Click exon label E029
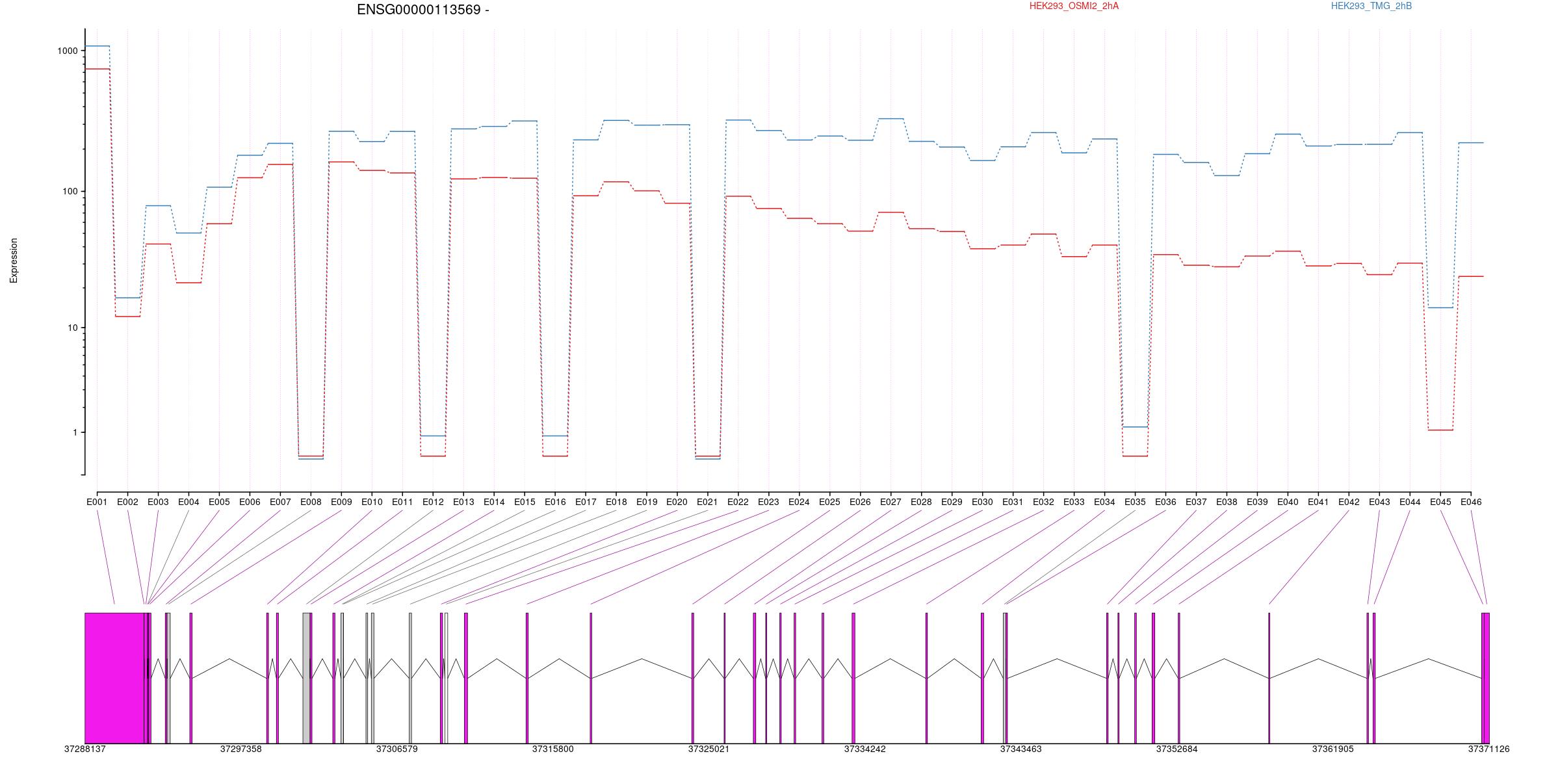The width and height of the screenshot is (1560, 780). (952, 502)
